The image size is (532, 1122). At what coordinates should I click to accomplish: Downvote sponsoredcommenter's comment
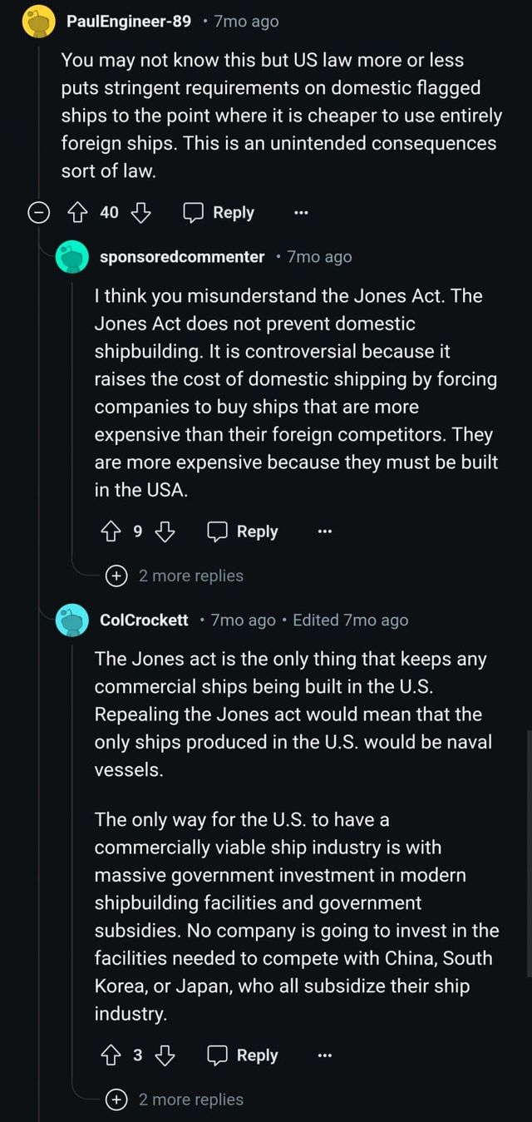[x=165, y=531]
